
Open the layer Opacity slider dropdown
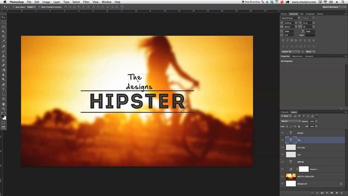[x=316, y=121]
